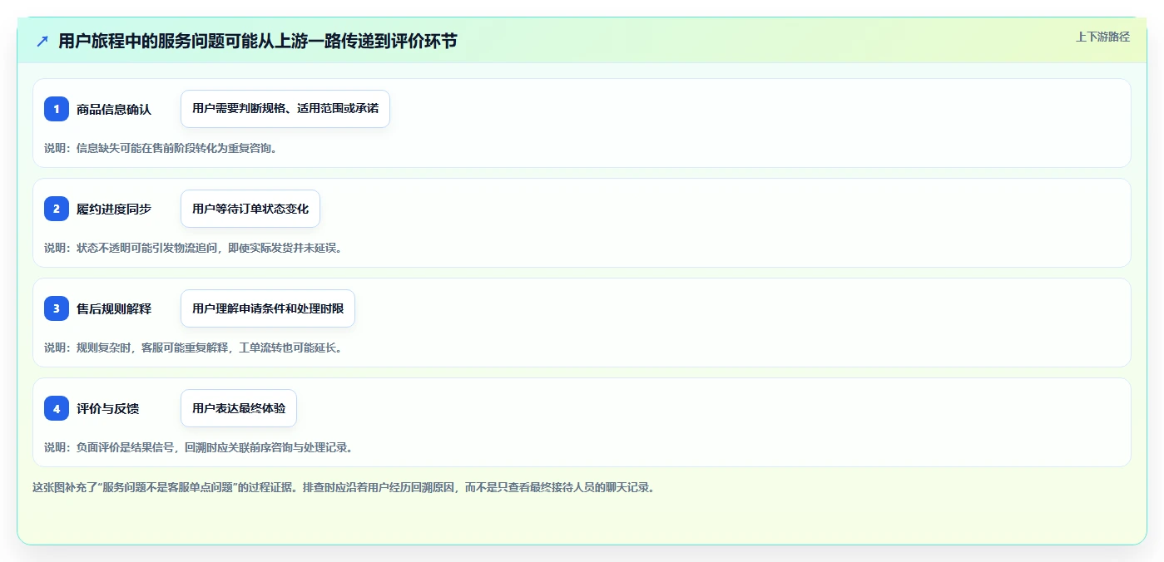Screen dimensions: 1164x562
Task: Click step number badge 1
Action: tap(57, 109)
